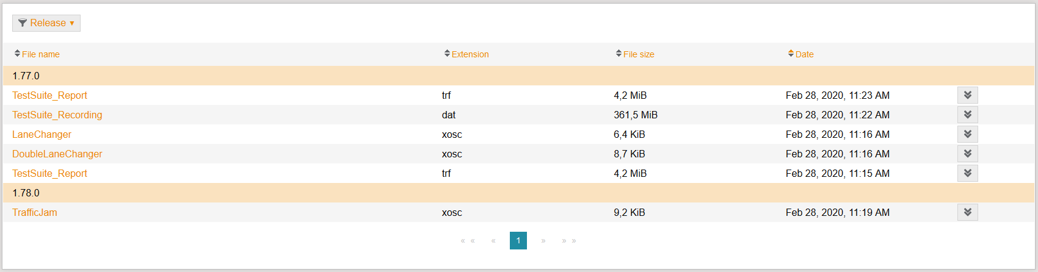Open the Release filter dropdown

(46, 23)
